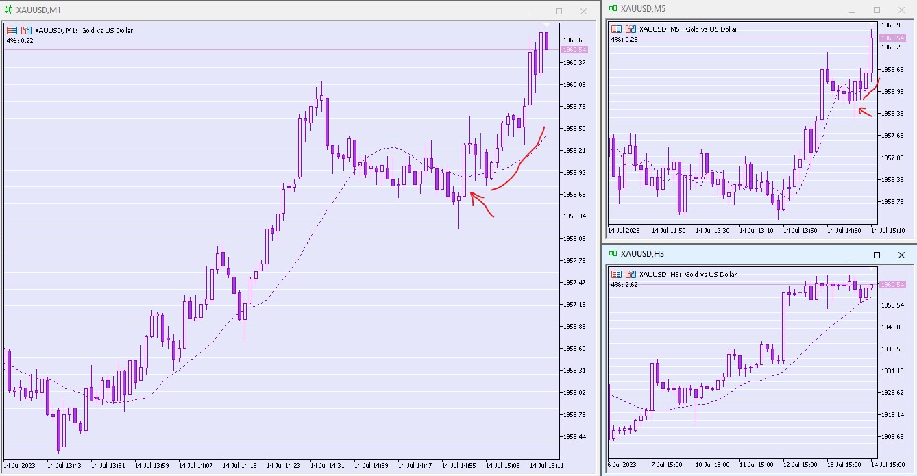Close the XAUUSD,H3 chart window
917x476 pixels.
click(x=901, y=255)
